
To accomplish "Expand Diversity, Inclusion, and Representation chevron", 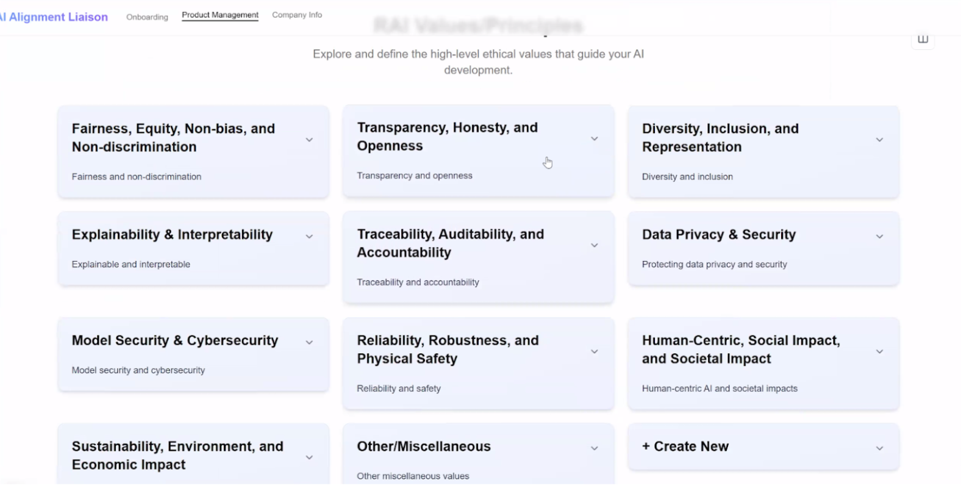I will pos(879,140).
